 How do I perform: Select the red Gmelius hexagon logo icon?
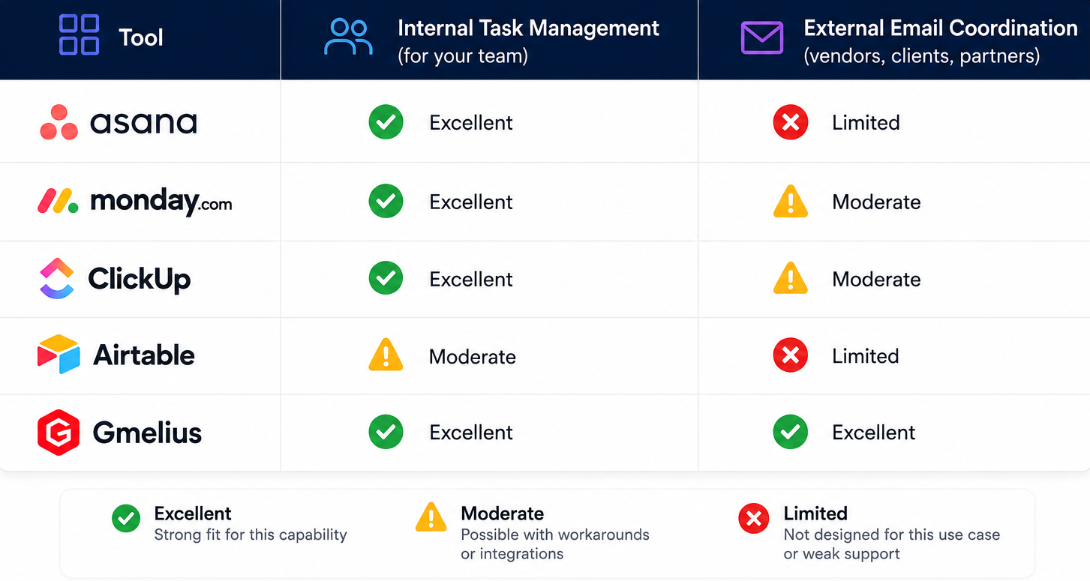point(59,433)
